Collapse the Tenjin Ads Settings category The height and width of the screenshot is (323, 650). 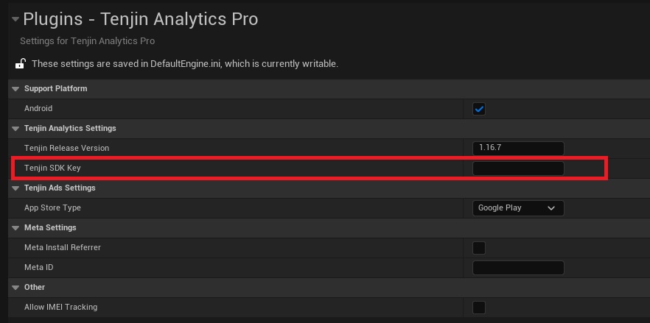15,188
